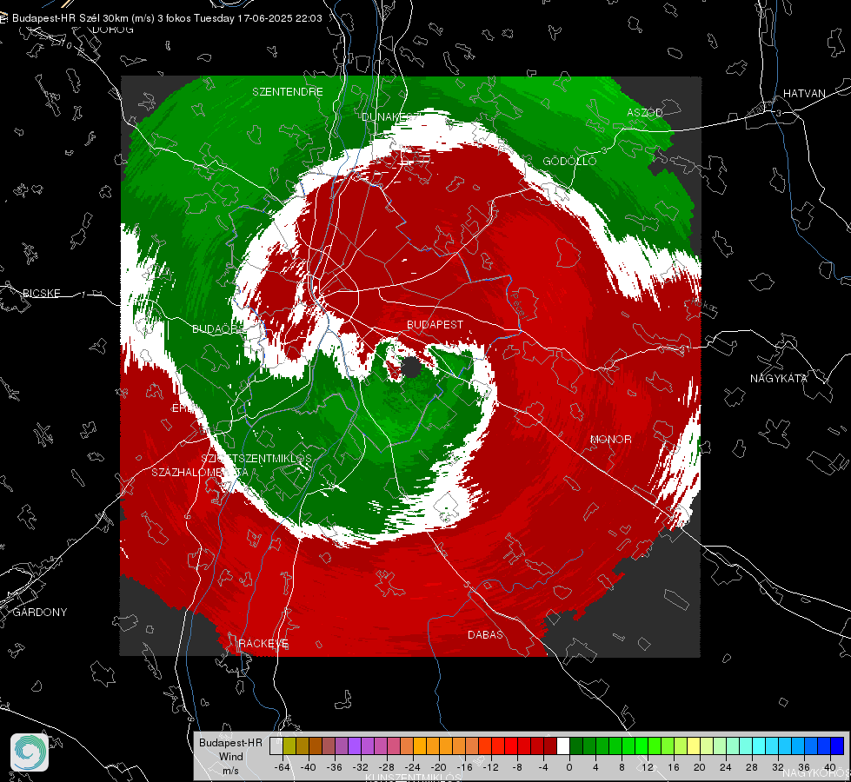Pick the pale yellow swatch above 20
Image resolution: width=851 pixels, height=782 pixels.
point(694,746)
